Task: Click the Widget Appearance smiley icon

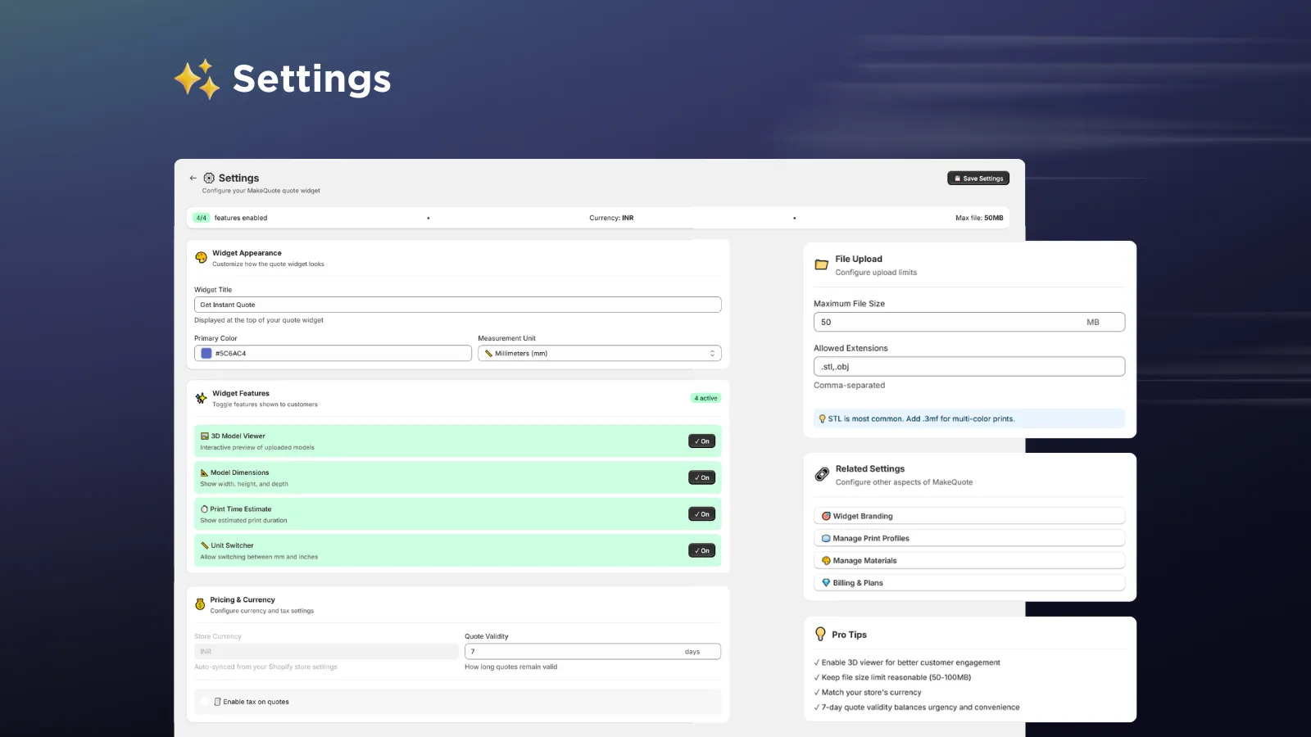Action: point(200,257)
